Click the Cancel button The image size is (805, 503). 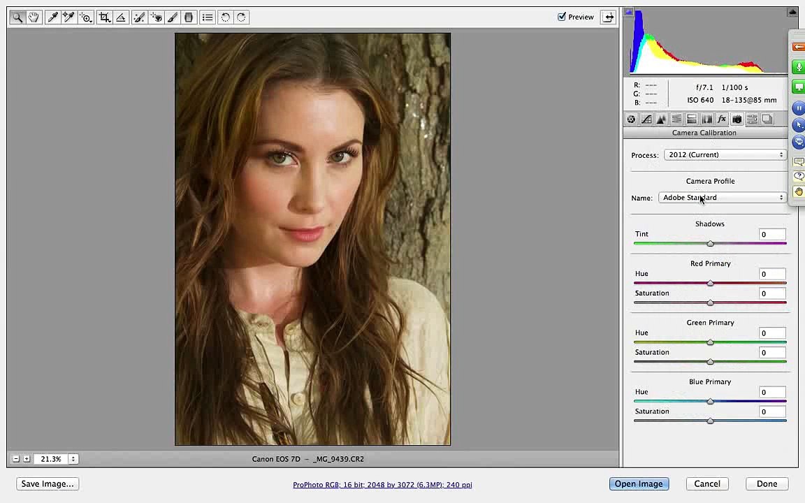pyautogui.click(x=707, y=483)
